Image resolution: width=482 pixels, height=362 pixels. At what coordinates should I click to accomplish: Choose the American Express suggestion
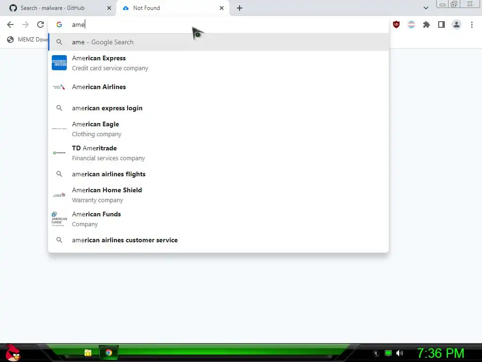218,63
